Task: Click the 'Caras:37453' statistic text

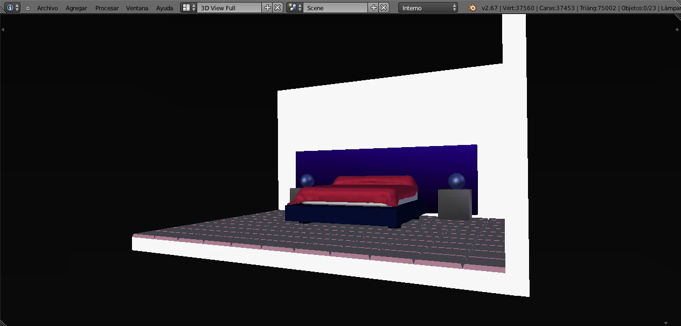Action: click(558, 8)
